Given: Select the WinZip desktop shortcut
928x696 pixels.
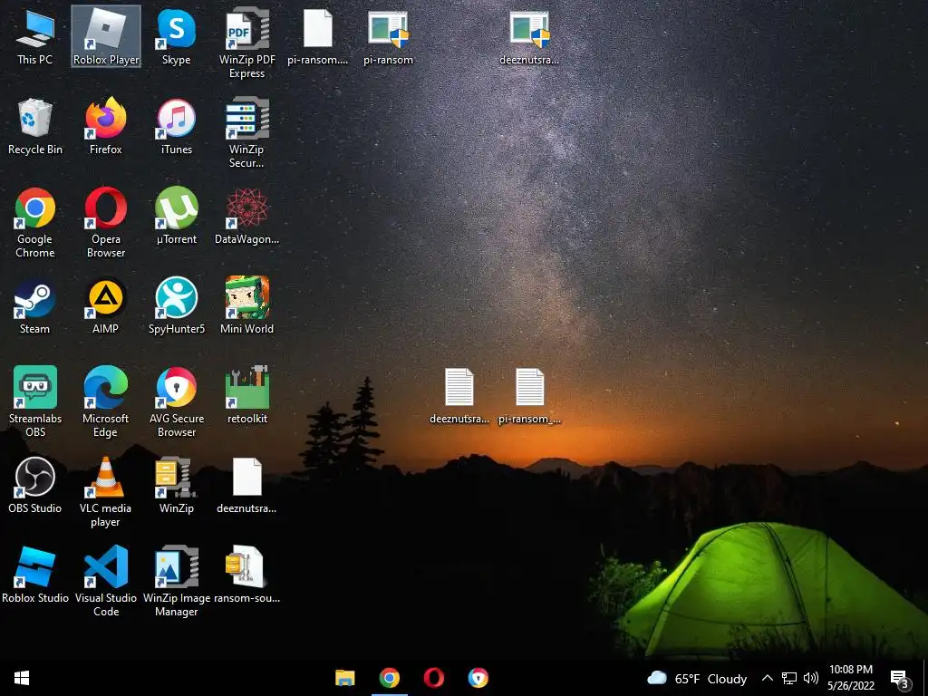Looking at the screenshot, I should (177, 486).
